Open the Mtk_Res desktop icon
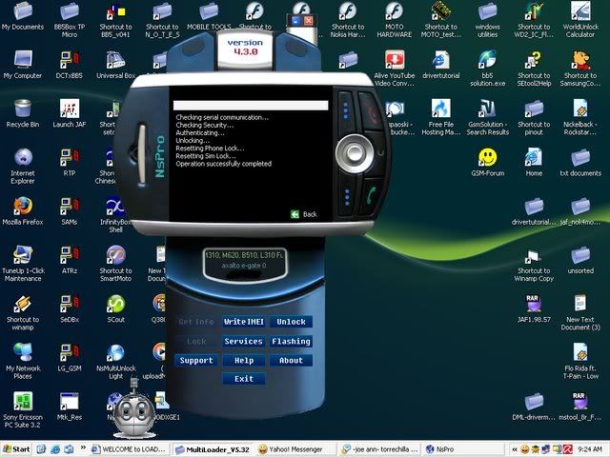 (x=70, y=407)
